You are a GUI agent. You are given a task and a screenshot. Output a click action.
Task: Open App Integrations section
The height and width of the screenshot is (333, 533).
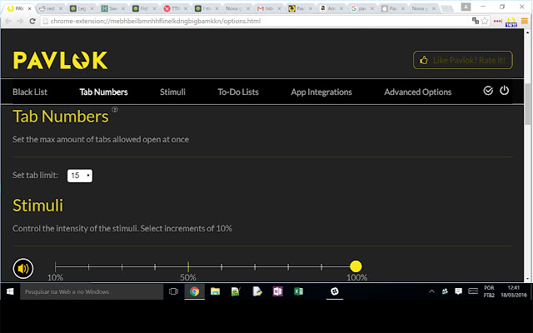[321, 92]
